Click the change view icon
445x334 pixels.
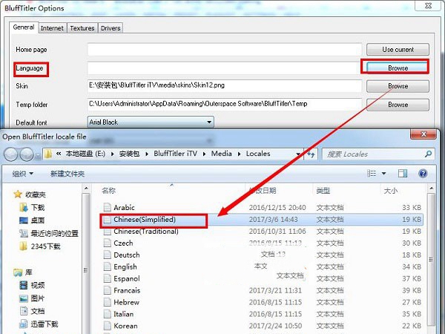[372, 173]
